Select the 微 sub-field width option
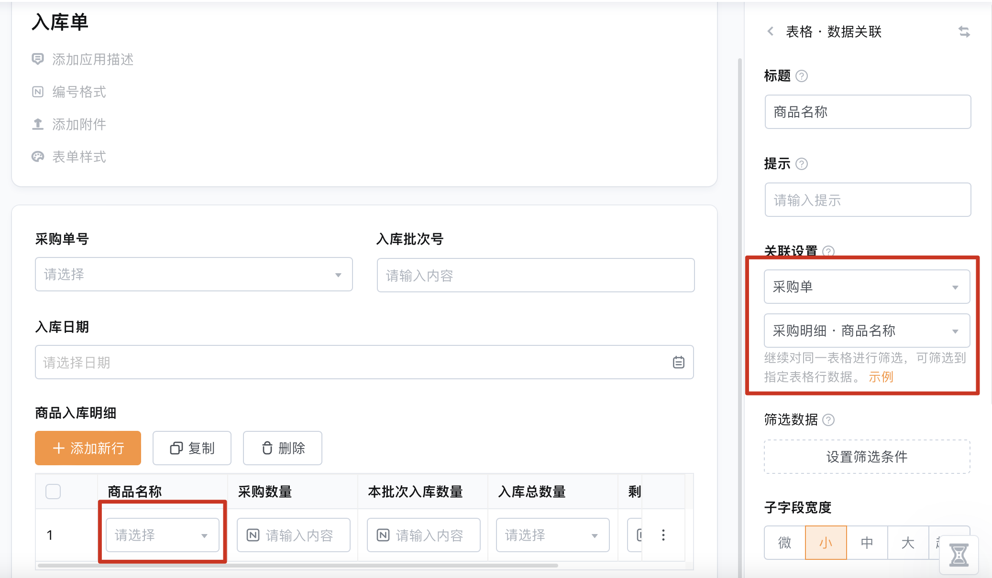The image size is (992, 578). tap(785, 543)
